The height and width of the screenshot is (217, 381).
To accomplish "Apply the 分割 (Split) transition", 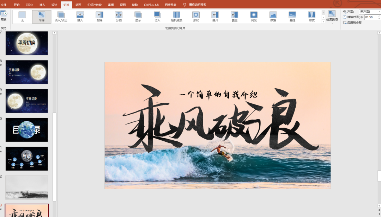I will 119,17.
